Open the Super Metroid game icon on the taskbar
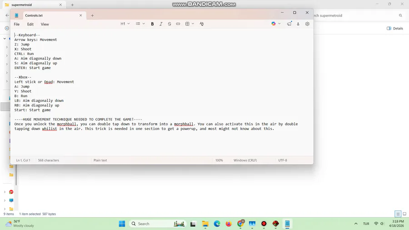 [275, 224]
